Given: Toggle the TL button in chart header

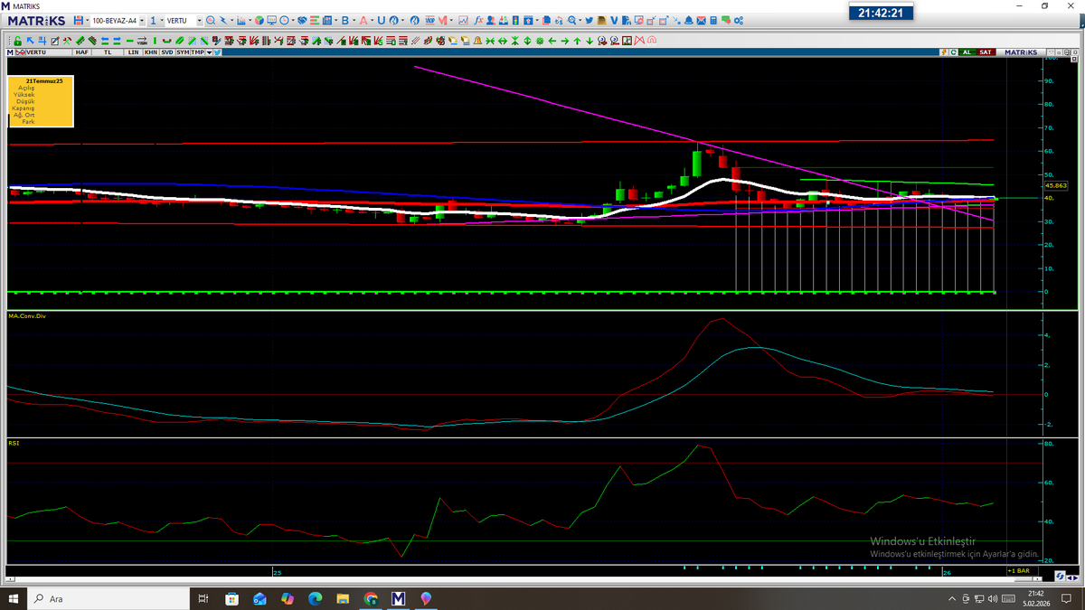Looking at the screenshot, I should pos(108,52).
